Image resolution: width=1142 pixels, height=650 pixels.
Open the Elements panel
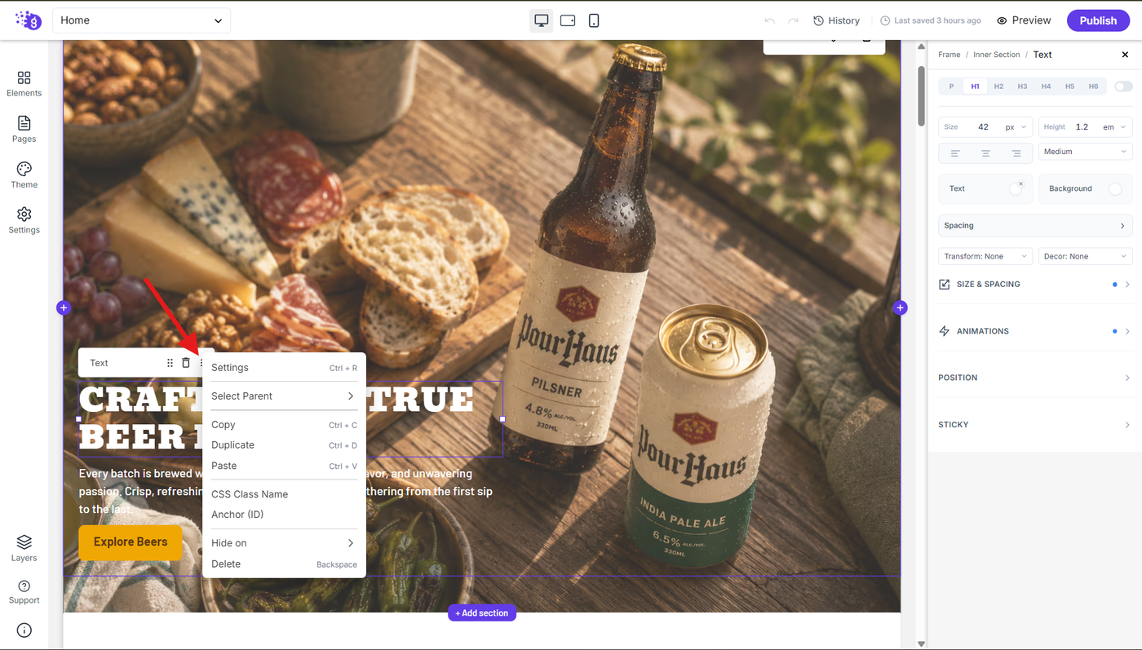coord(24,83)
